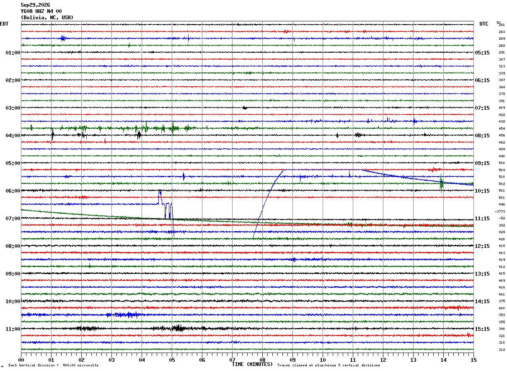Viewport: 507px width, 371px height.
Task: Click the TIME (MINUTES) axis title
Action: point(252,364)
